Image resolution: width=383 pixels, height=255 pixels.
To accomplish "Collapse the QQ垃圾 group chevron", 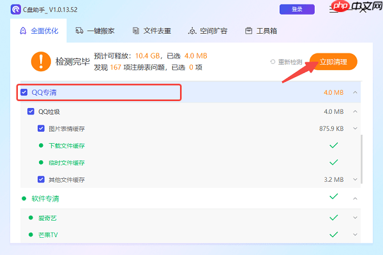I will (x=355, y=111).
